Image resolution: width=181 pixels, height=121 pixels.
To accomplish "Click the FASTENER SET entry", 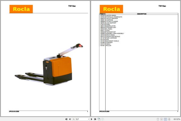I will (x=111, y=32).
